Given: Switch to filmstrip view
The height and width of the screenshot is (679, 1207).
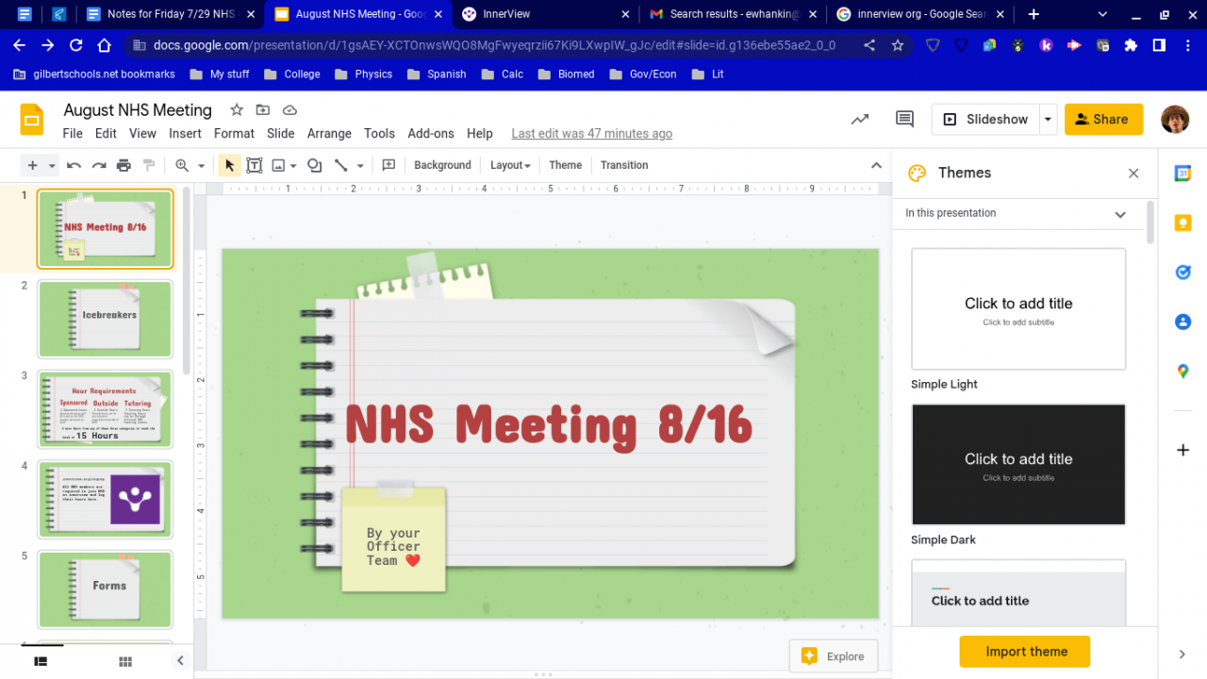Looking at the screenshot, I should pos(41,661).
